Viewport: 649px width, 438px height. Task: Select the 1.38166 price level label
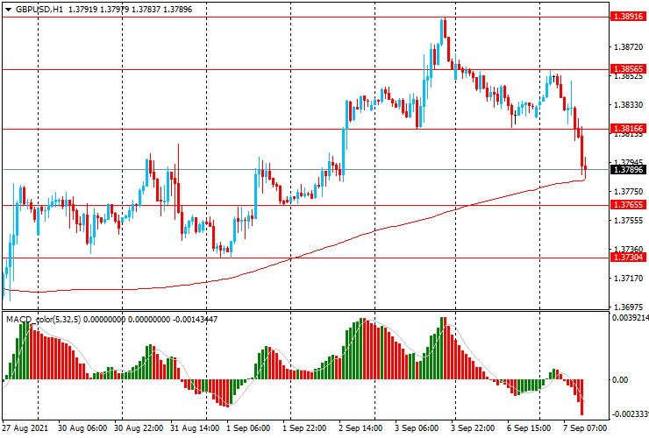628,128
